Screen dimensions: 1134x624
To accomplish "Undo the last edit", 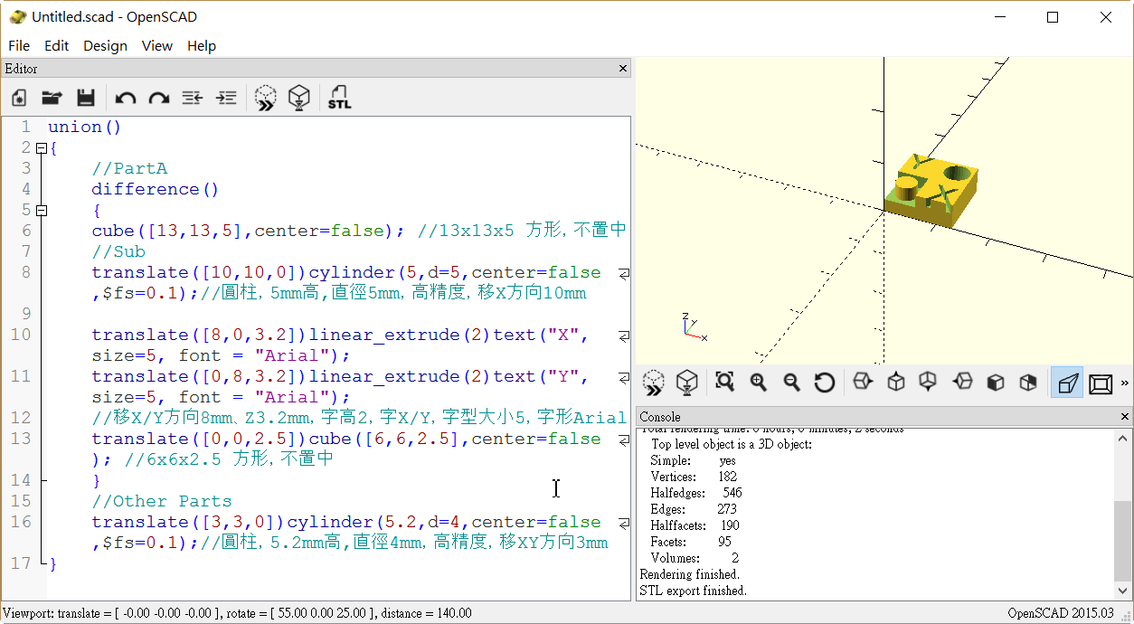I will [x=126, y=98].
